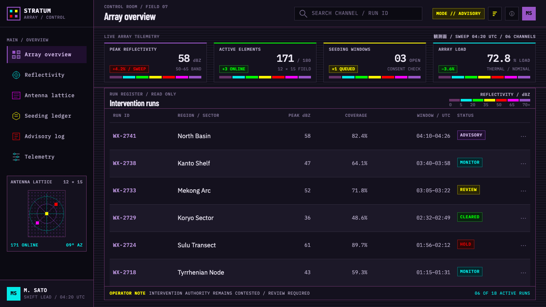The height and width of the screenshot is (307, 546).
Task: Expand row options for WX-2733
Action: click(523, 191)
